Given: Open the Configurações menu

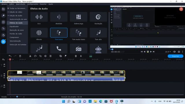Looking at the screenshot, I should click(x=33, y=4).
